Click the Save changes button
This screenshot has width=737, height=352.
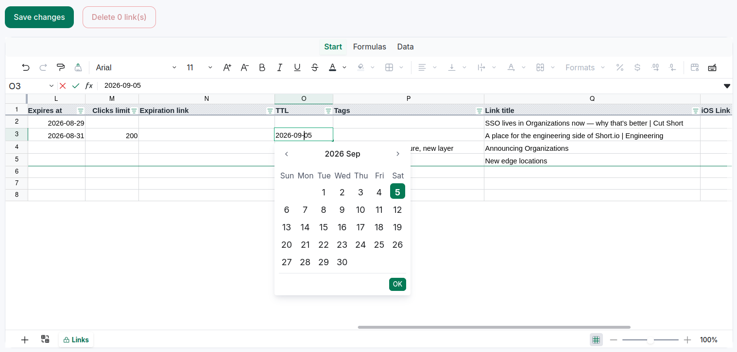[39, 17]
